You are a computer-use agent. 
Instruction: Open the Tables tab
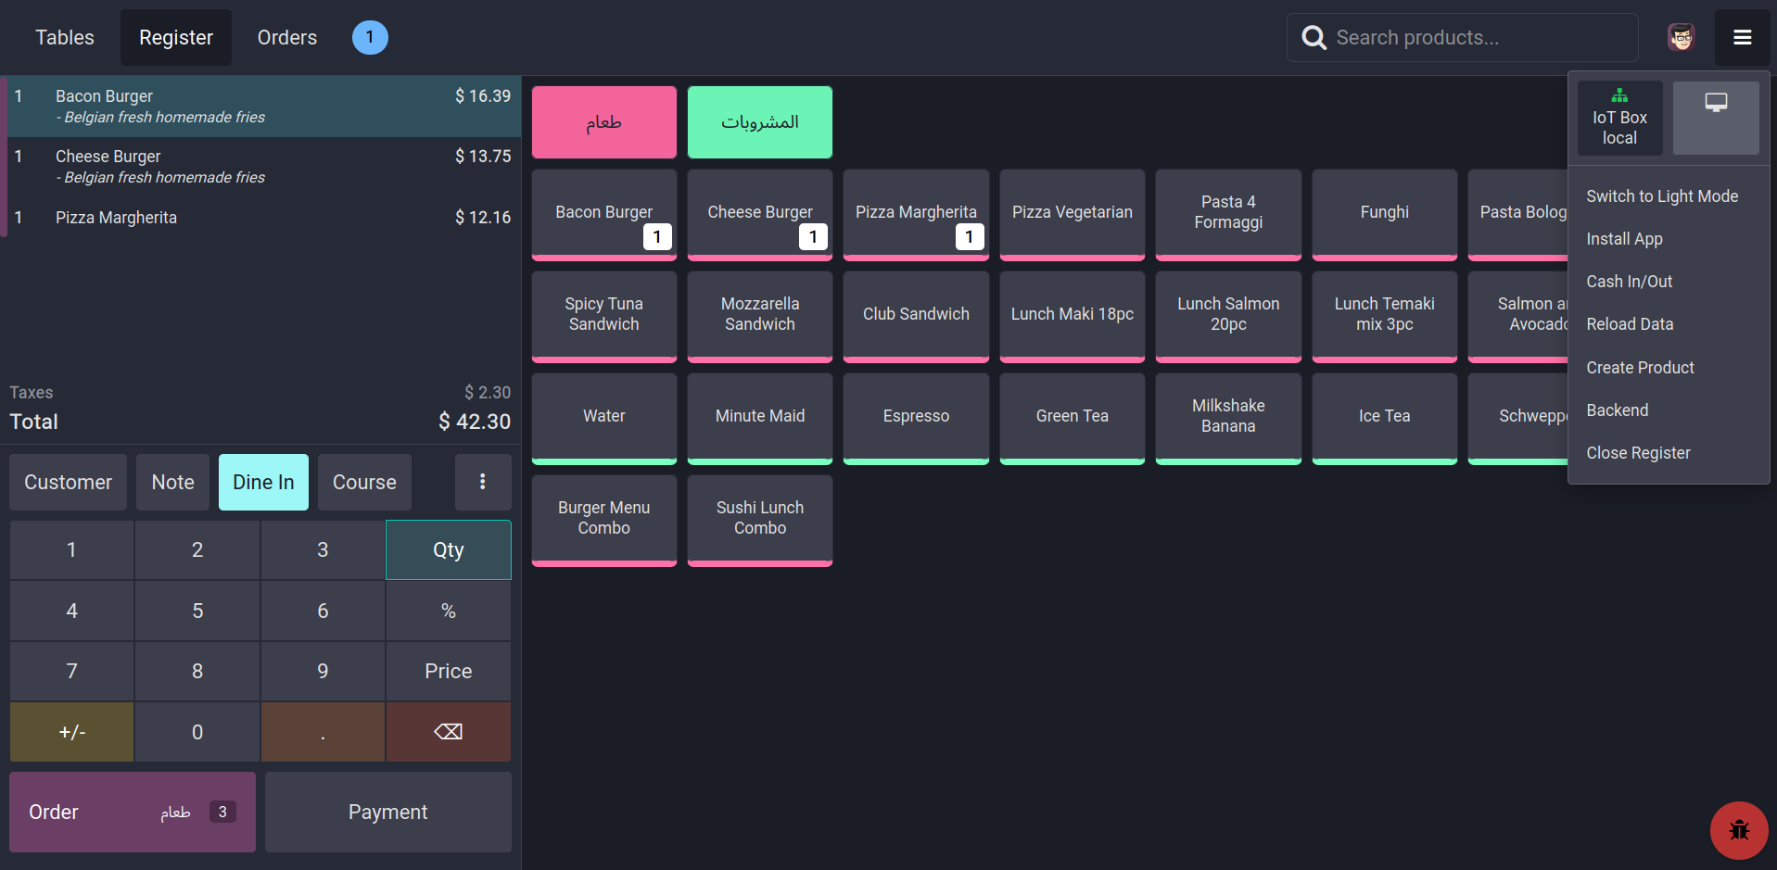click(x=65, y=38)
